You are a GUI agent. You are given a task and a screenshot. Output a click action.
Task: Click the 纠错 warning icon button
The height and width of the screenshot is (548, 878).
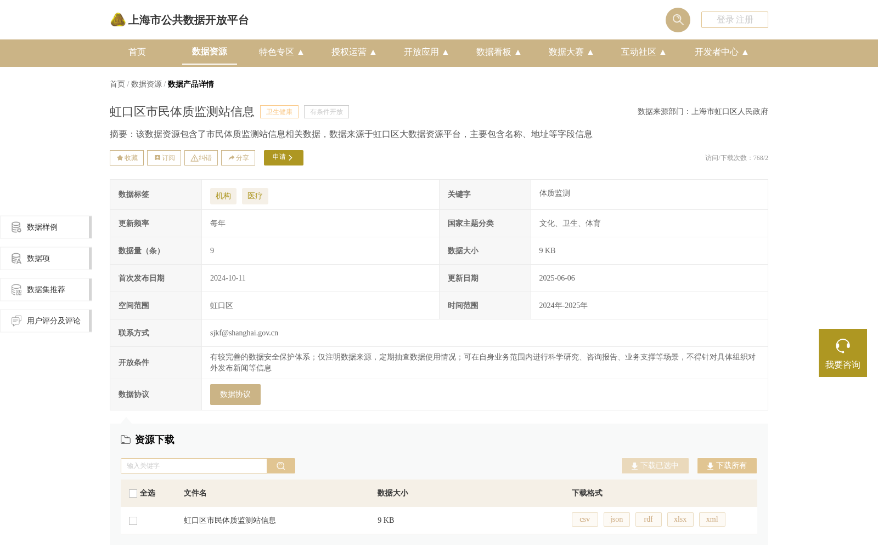[201, 158]
